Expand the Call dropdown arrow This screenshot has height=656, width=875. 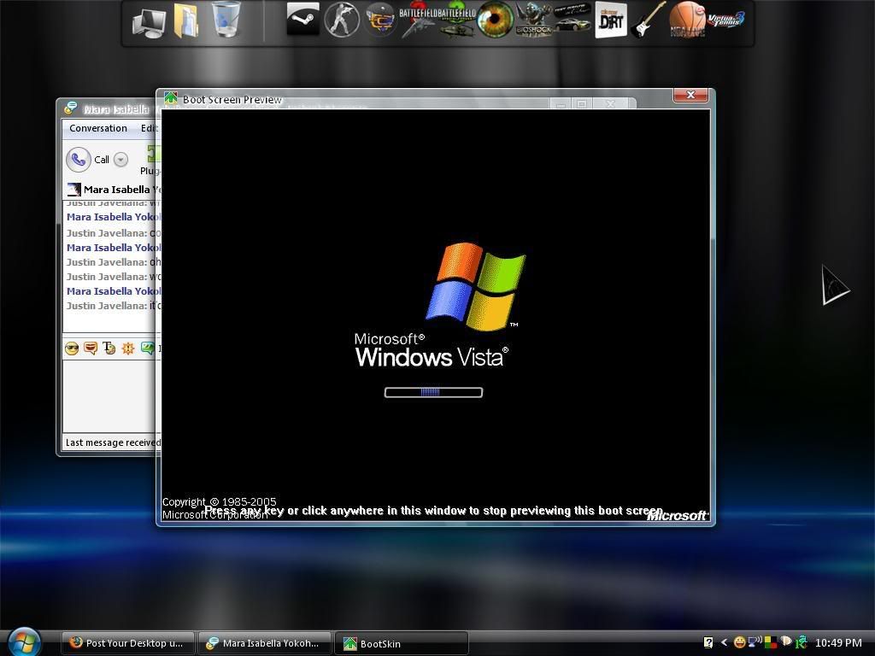coord(120,160)
